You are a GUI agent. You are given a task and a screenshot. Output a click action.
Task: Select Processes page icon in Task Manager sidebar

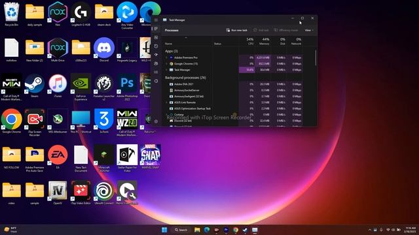pyautogui.click(x=156, y=29)
